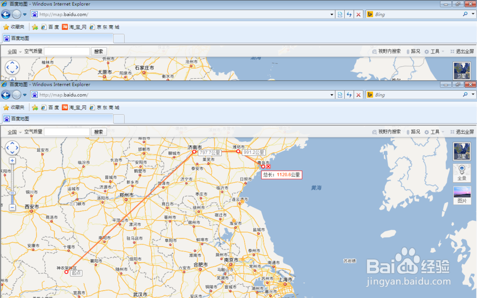The height and width of the screenshot is (298, 477).
Task: Open 收藏夹 favorites in the upper window
Action: point(14,27)
